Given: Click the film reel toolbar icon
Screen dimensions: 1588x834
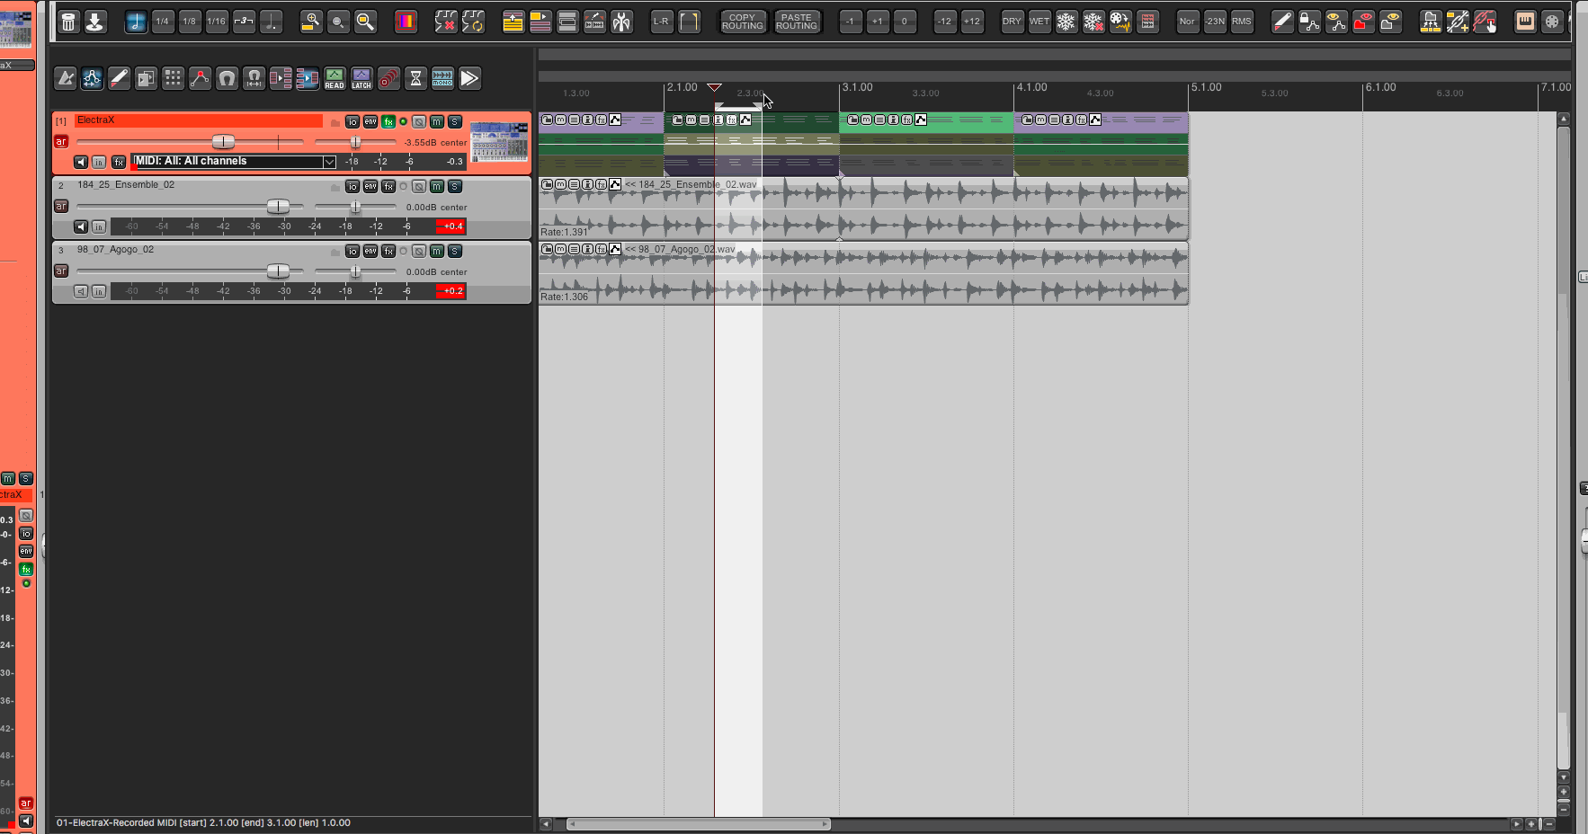Looking at the screenshot, I should coord(1552,22).
